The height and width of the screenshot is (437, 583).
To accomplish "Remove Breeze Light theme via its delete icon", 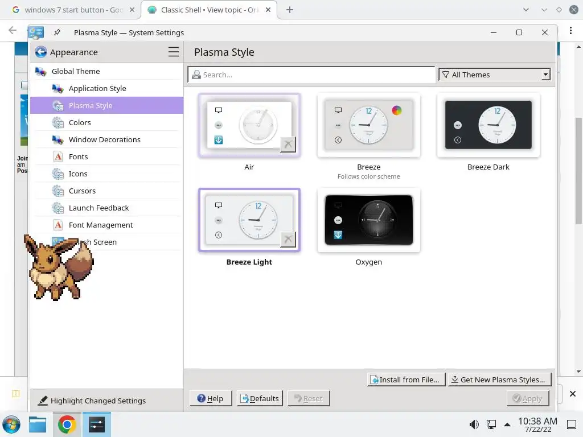I will (288, 240).
